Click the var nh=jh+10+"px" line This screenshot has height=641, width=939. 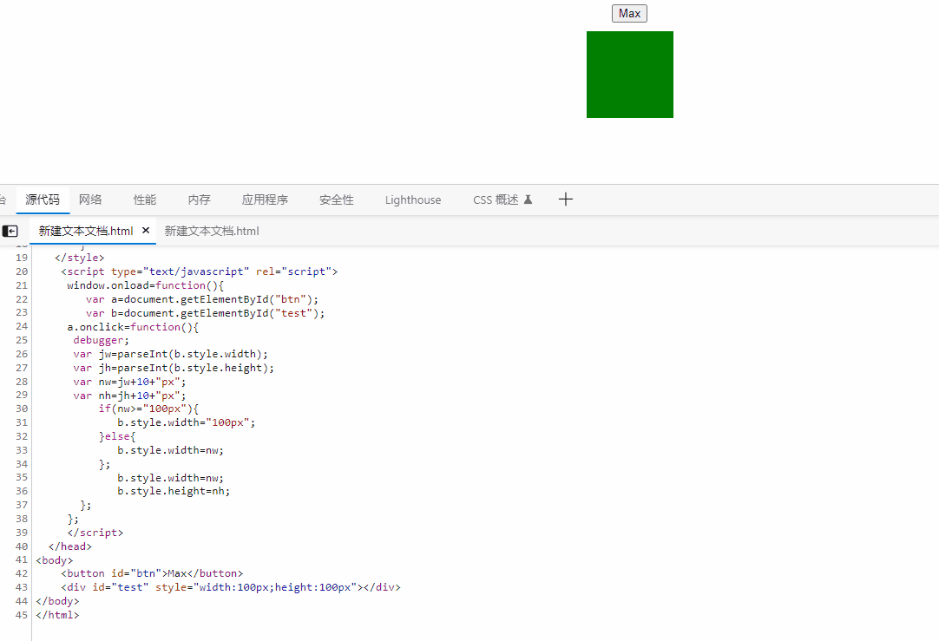(129, 396)
